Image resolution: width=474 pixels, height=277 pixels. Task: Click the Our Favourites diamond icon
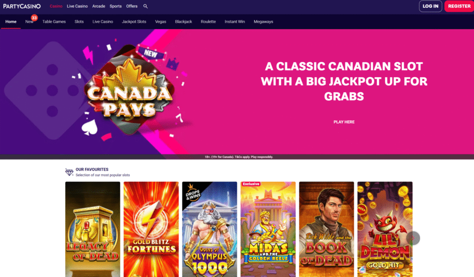pos(69,172)
